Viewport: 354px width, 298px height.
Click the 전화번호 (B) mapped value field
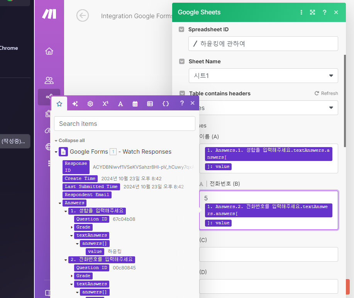(268, 210)
